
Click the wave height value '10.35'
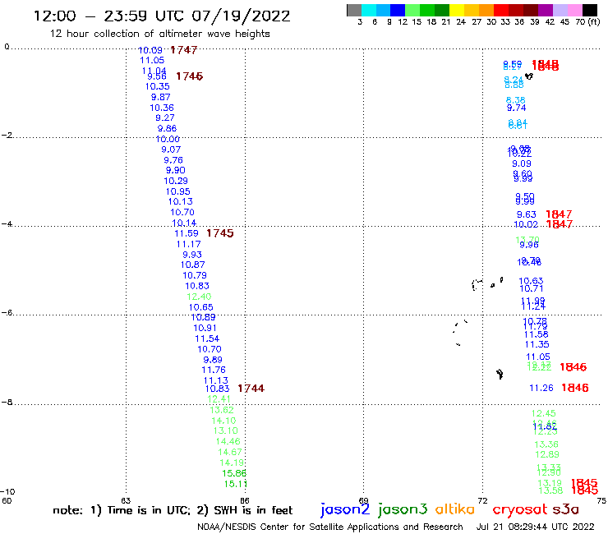click(x=158, y=86)
